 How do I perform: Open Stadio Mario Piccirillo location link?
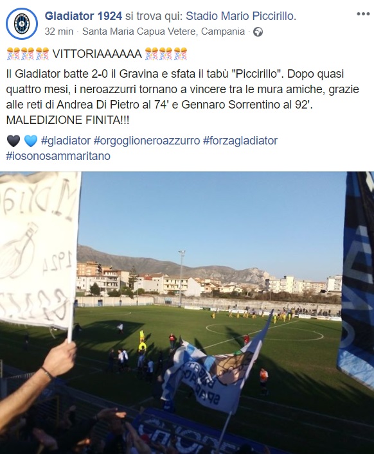[x=241, y=16]
